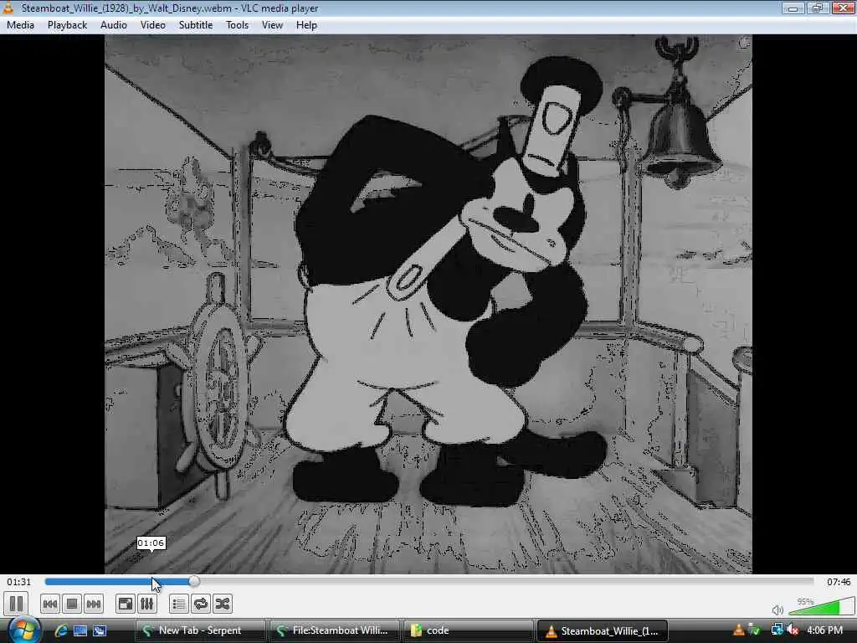Open network status tray icon

[777, 630]
